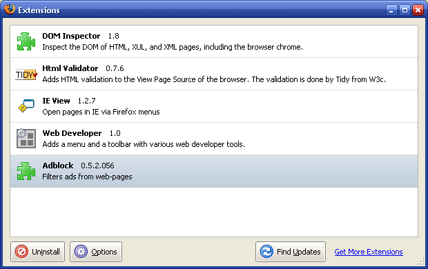Click the IE View icon
Image resolution: width=428 pixels, height=269 pixels.
click(26, 106)
